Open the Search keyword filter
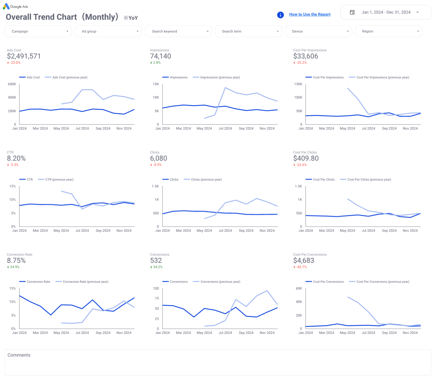The width and height of the screenshot is (435, 377). 178,31
